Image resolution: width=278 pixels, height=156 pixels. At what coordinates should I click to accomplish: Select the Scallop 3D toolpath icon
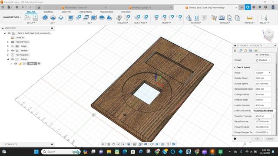click(x=109, y=18)
